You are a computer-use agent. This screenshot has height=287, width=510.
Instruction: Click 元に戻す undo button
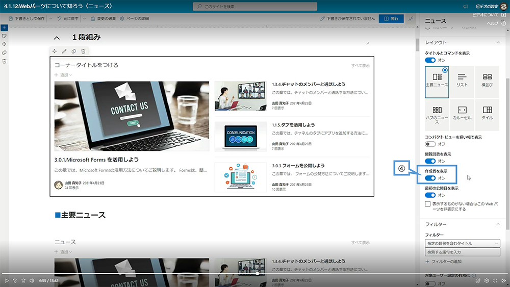pos(68,18)
